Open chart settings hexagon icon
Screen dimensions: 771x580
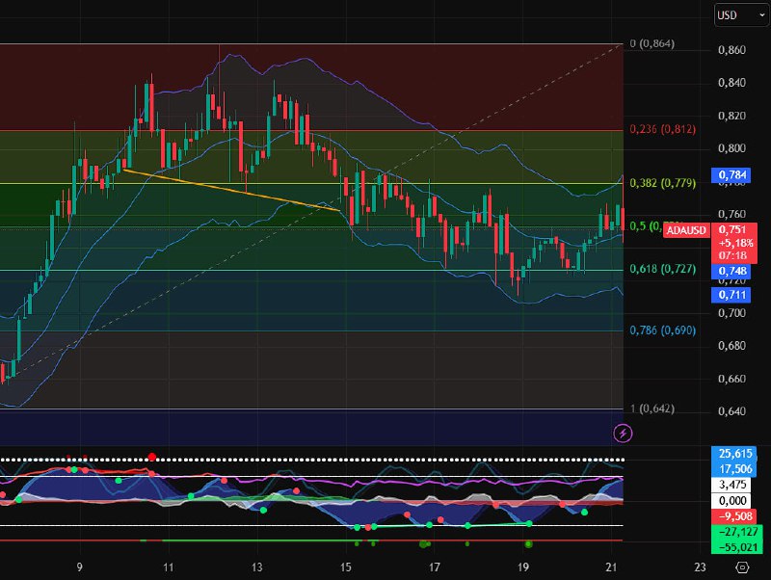pos(741,567)
